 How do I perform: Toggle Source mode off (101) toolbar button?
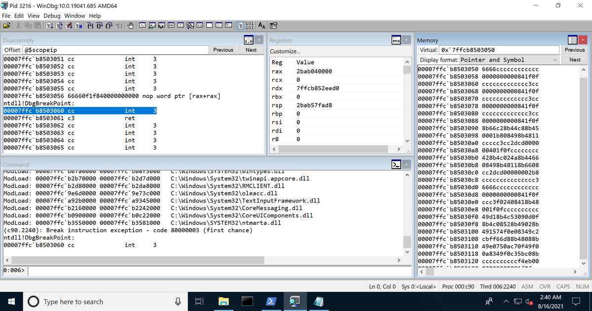click(250, 25)
